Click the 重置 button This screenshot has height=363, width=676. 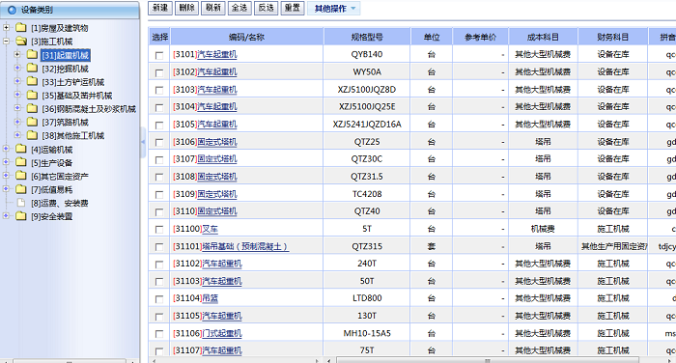293,8
